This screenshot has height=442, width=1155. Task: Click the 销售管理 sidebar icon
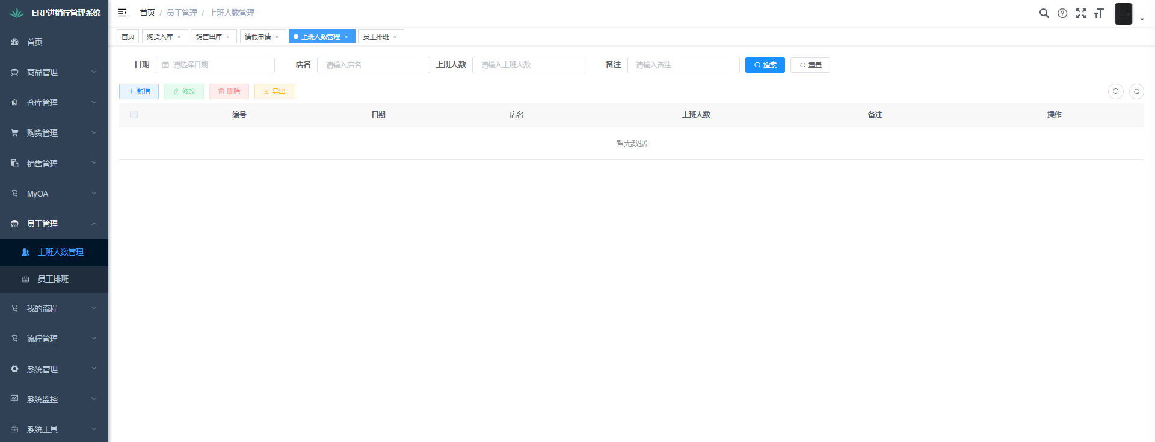click(14, 163)
